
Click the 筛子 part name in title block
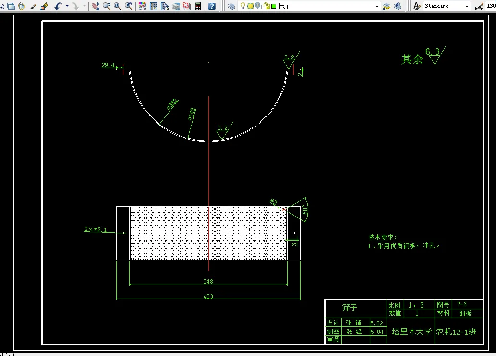pos(350,308)
